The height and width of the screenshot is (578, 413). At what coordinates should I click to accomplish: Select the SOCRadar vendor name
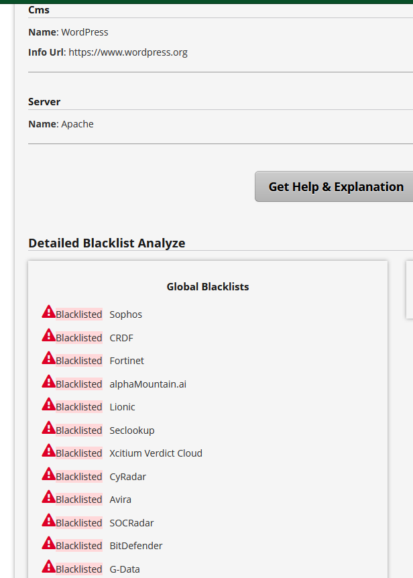coord(131,523)
